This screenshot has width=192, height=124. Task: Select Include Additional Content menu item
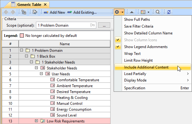tap(146, 67)
